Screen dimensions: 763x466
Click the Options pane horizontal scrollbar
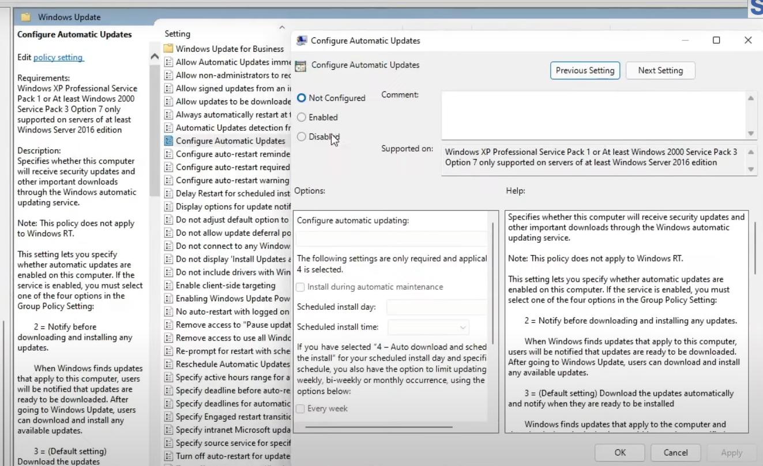[x=378, y=427]
